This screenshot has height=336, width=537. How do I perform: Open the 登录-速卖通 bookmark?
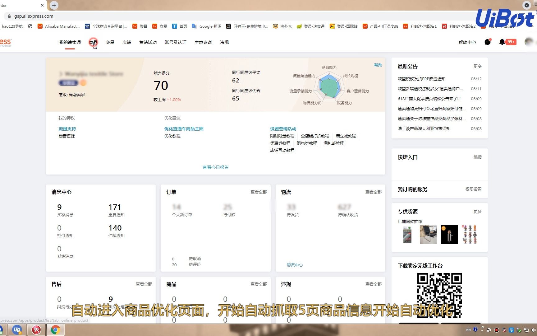311,26
